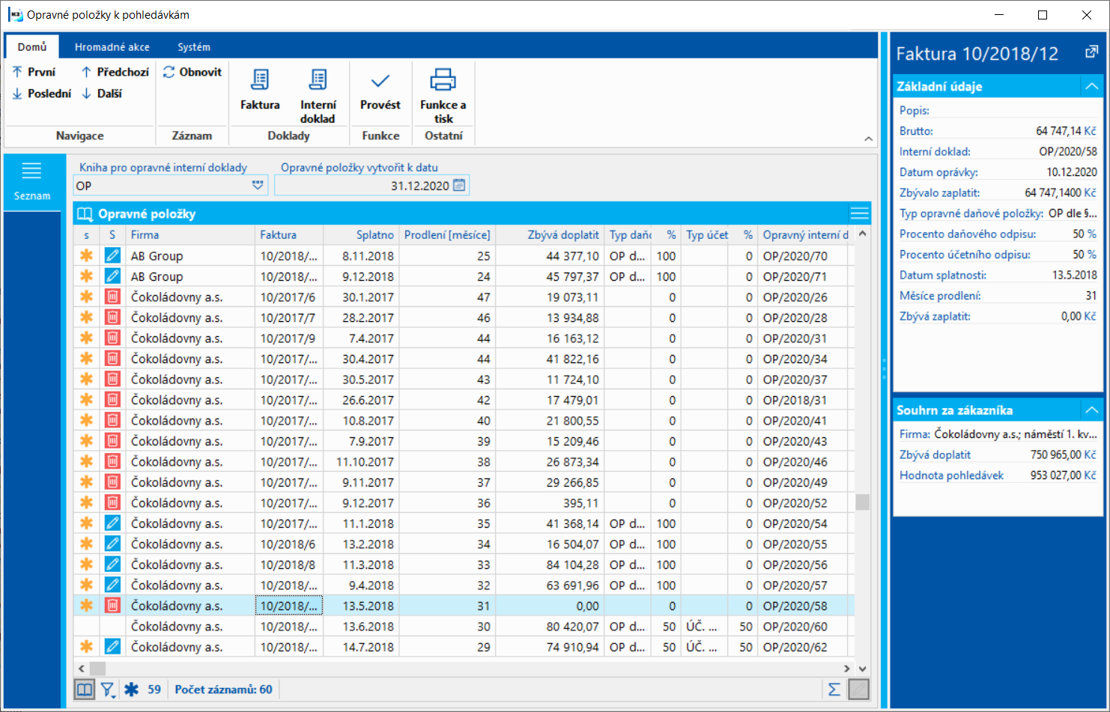
Task: Open Funkce a tisk printer menu
Action: (x=443, y=81)
